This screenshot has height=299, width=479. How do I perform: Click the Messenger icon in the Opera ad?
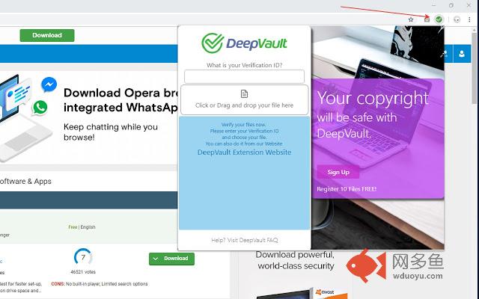[x=49, y=84]
